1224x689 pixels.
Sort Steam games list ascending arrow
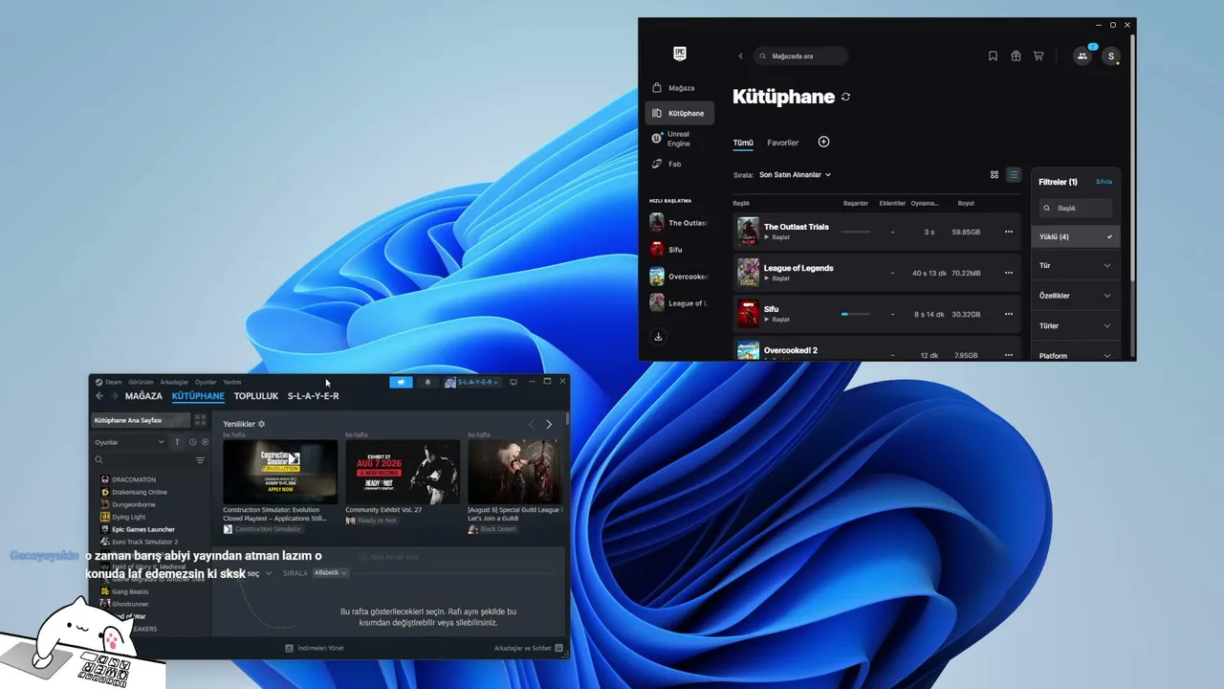(x=177, y=442)
